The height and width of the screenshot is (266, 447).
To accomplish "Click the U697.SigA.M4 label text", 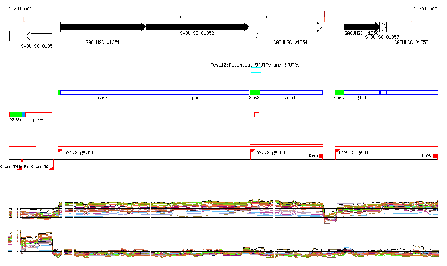I will coord(269,153).
